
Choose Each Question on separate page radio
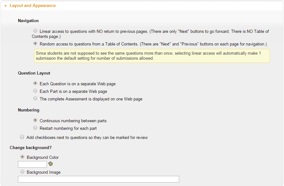(x=35, y=83)
